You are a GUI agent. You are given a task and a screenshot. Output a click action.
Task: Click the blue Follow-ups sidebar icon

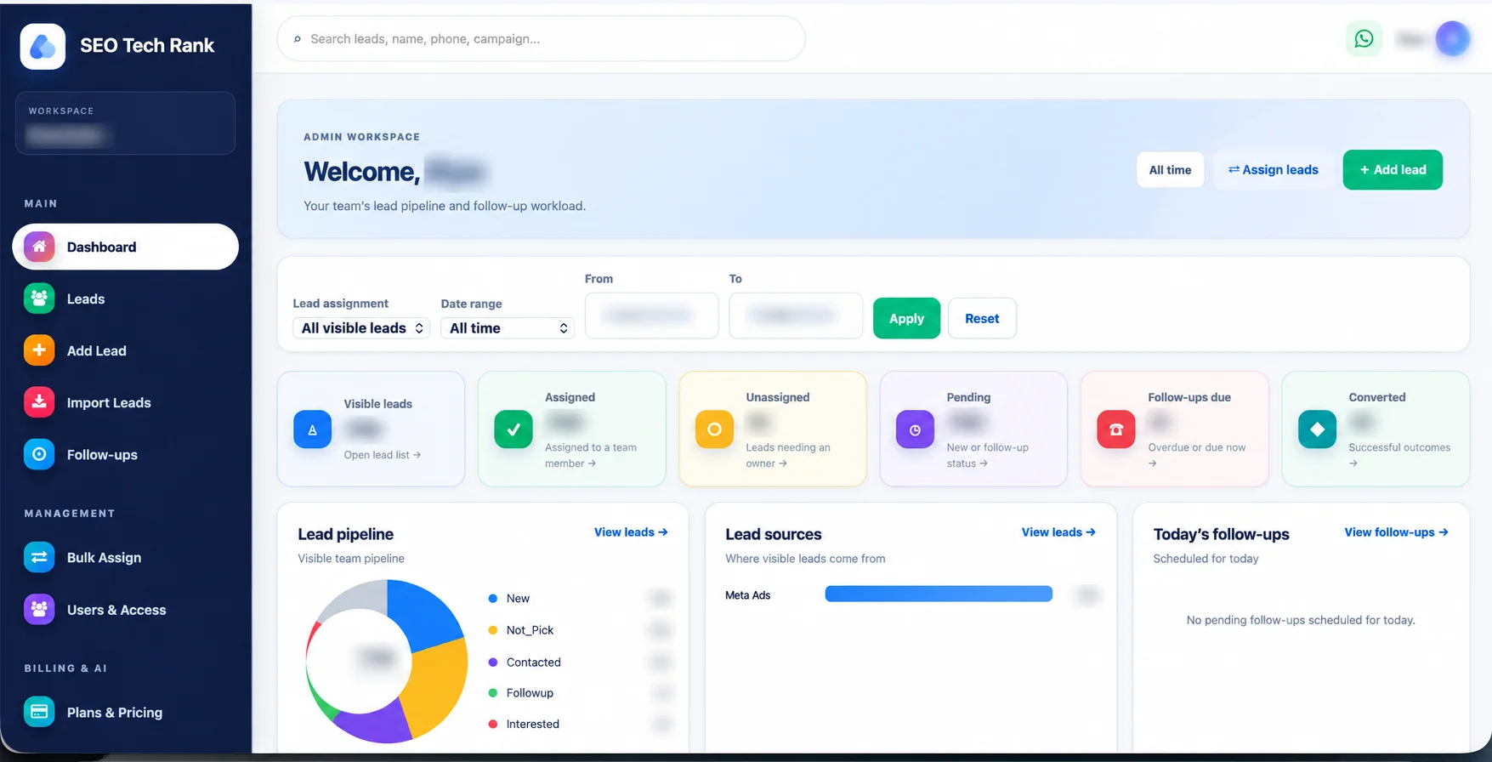[39, 454]
